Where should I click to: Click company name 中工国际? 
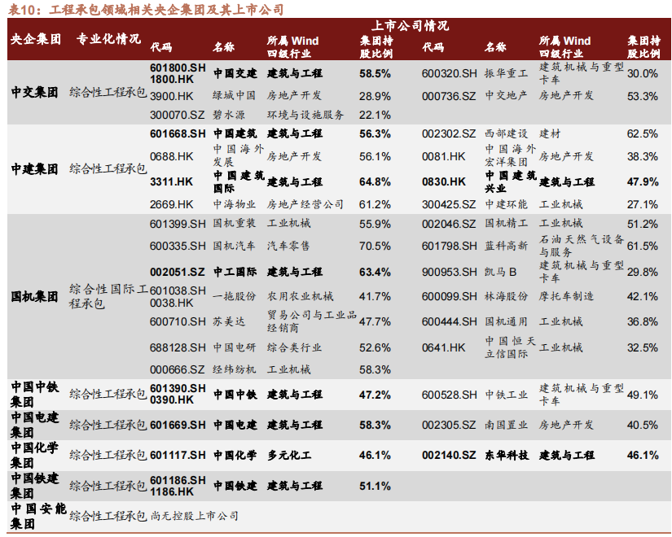coord(235,272)
